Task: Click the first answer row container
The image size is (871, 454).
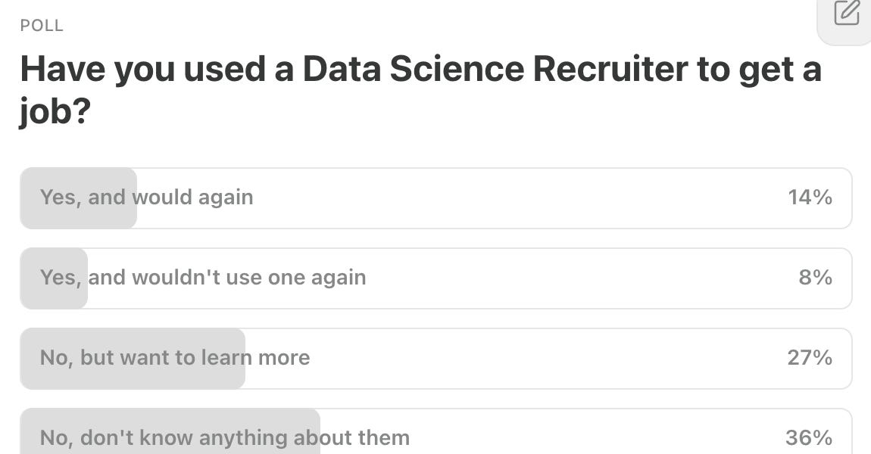Action: 435,197
